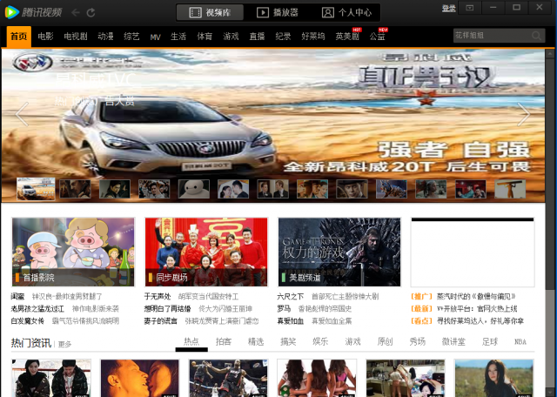Open the 纪录 documentary channel
Screen dimensions: 557x397
[x=283, y=37]
